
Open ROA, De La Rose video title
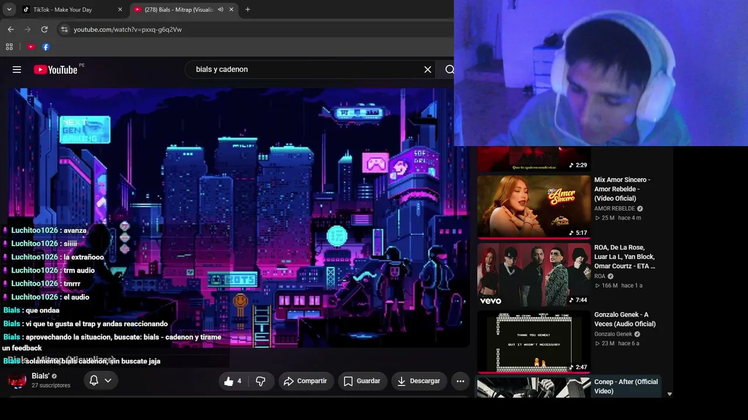pyautogui.click(x=625, y=257)
